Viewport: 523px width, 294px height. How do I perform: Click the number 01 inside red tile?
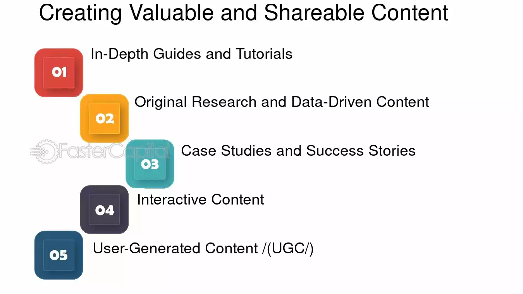click(59, 72)
